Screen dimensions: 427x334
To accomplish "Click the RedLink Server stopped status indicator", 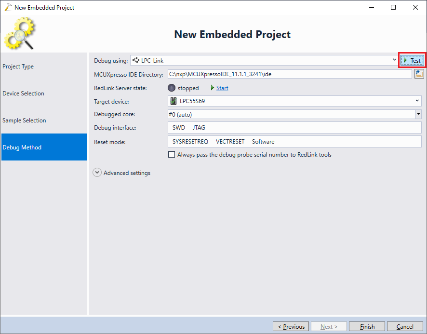I will (172, 88).
